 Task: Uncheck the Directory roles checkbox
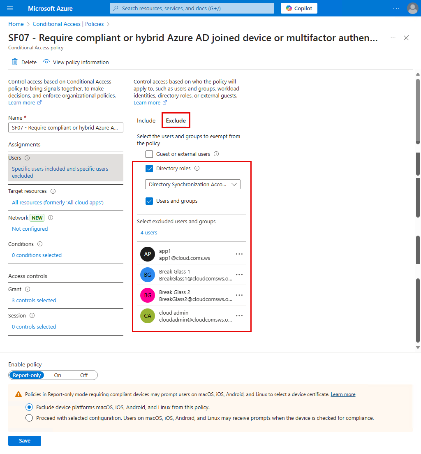coord(149,169)
